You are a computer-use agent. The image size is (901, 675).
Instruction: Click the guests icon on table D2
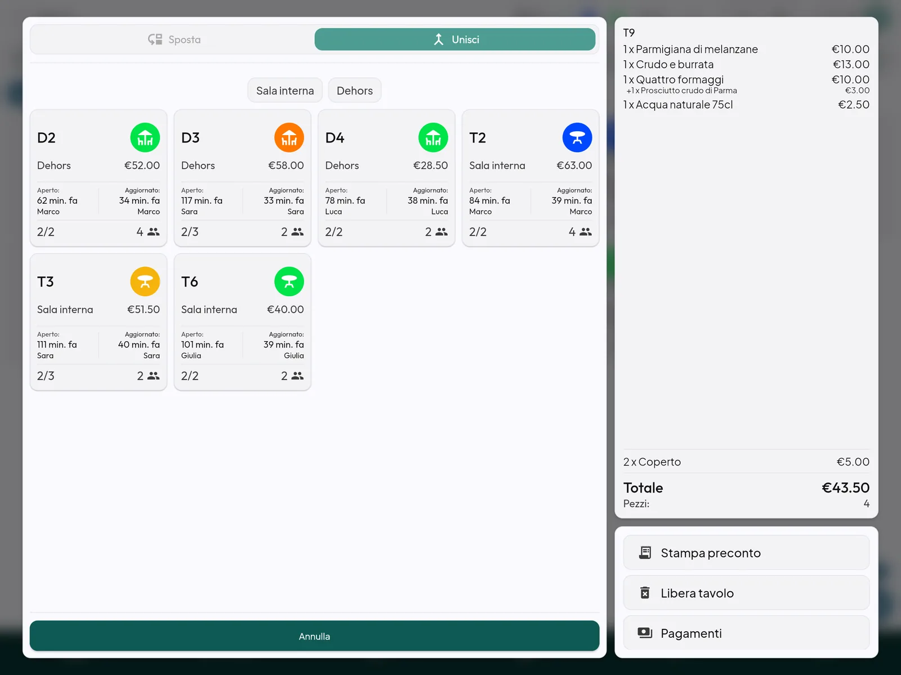point(153,232)
